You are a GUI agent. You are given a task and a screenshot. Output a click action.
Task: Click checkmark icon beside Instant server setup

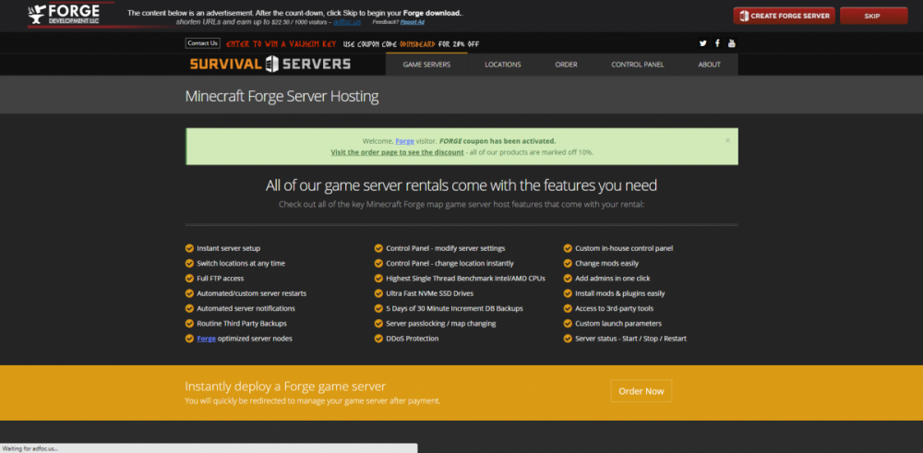point(189,248)
